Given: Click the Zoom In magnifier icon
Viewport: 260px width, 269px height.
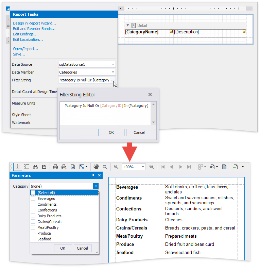Looking at the screenshot, I should point(152,167).
